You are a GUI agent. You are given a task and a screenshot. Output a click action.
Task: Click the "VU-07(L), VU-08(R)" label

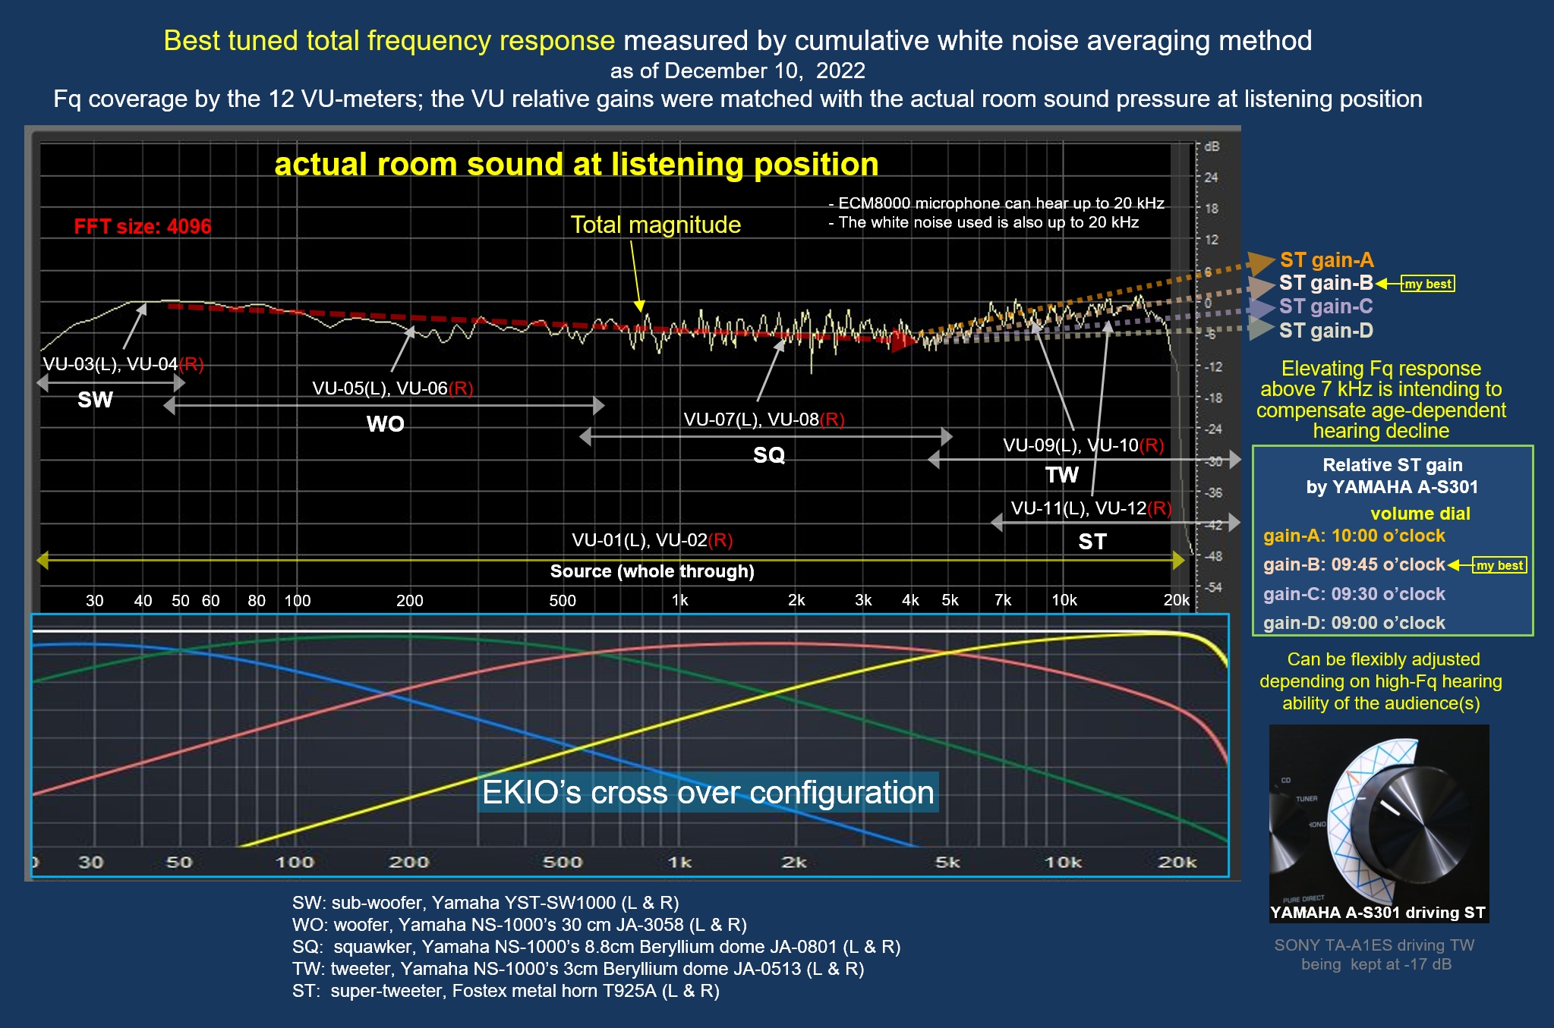coord(764,420)
